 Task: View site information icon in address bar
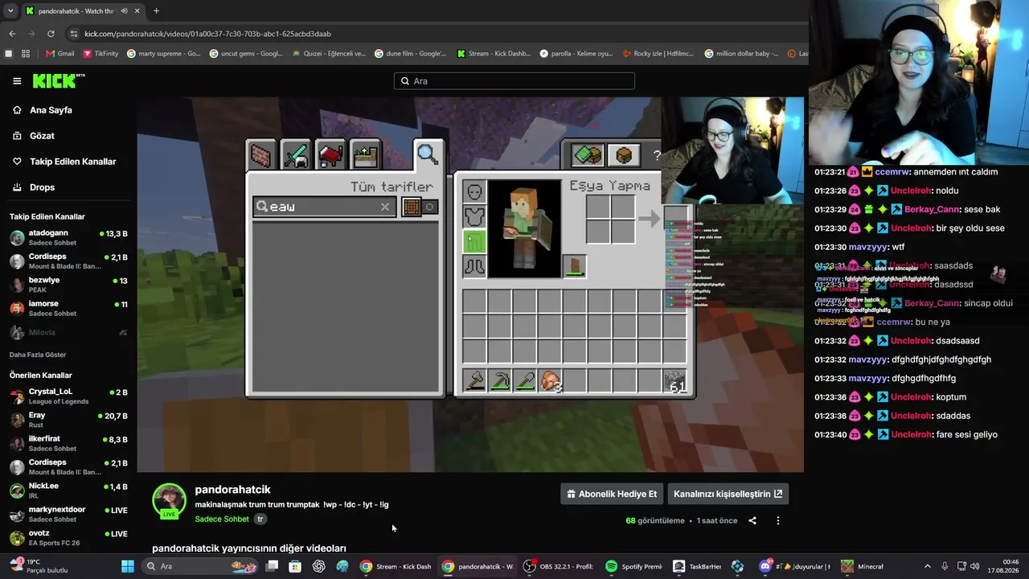(x=74, y=34)
